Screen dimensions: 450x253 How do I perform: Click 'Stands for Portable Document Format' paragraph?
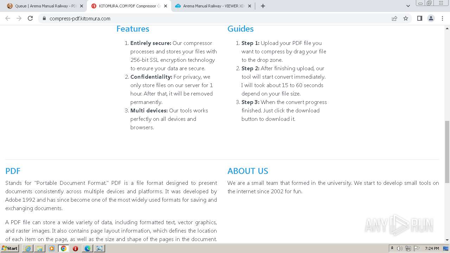click(x=111, y=196)
